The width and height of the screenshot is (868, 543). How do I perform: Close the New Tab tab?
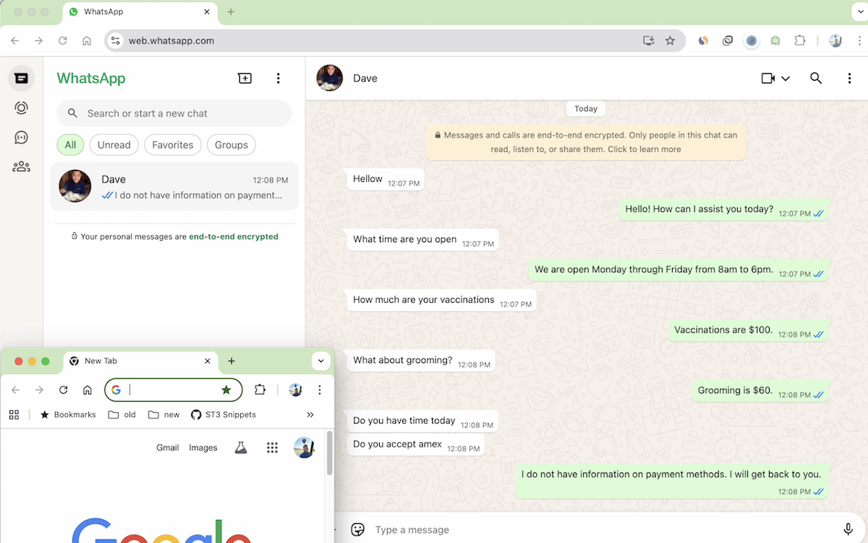(208, 361)
